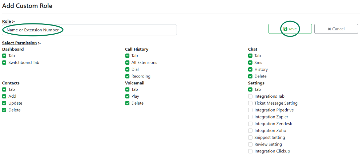Uncheck the Contacts Add checkbox
This screenshot has width=360, height=160.
tap(4, 96)
